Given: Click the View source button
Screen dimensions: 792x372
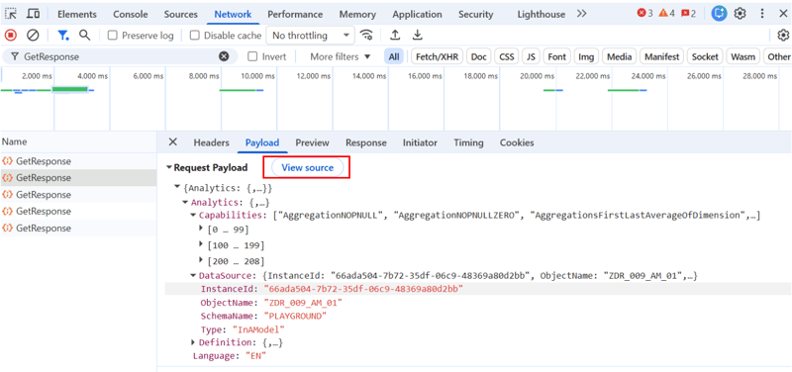Looking at the screenshot, I should 307,167.
